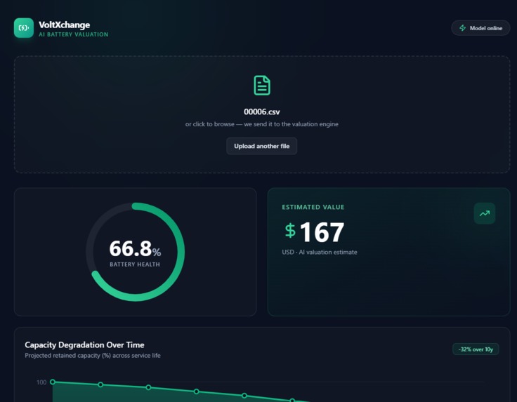Click the USD · AI valuation estimate caption
Viewport: 517px width, 402px height.
pyautogui.click(x=320, y=252)
